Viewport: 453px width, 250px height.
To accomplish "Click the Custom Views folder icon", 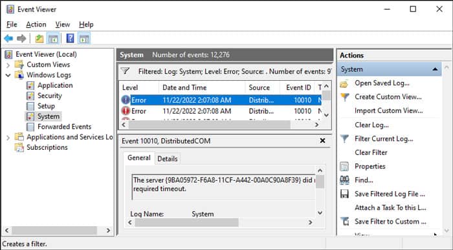I will [19, 65].
